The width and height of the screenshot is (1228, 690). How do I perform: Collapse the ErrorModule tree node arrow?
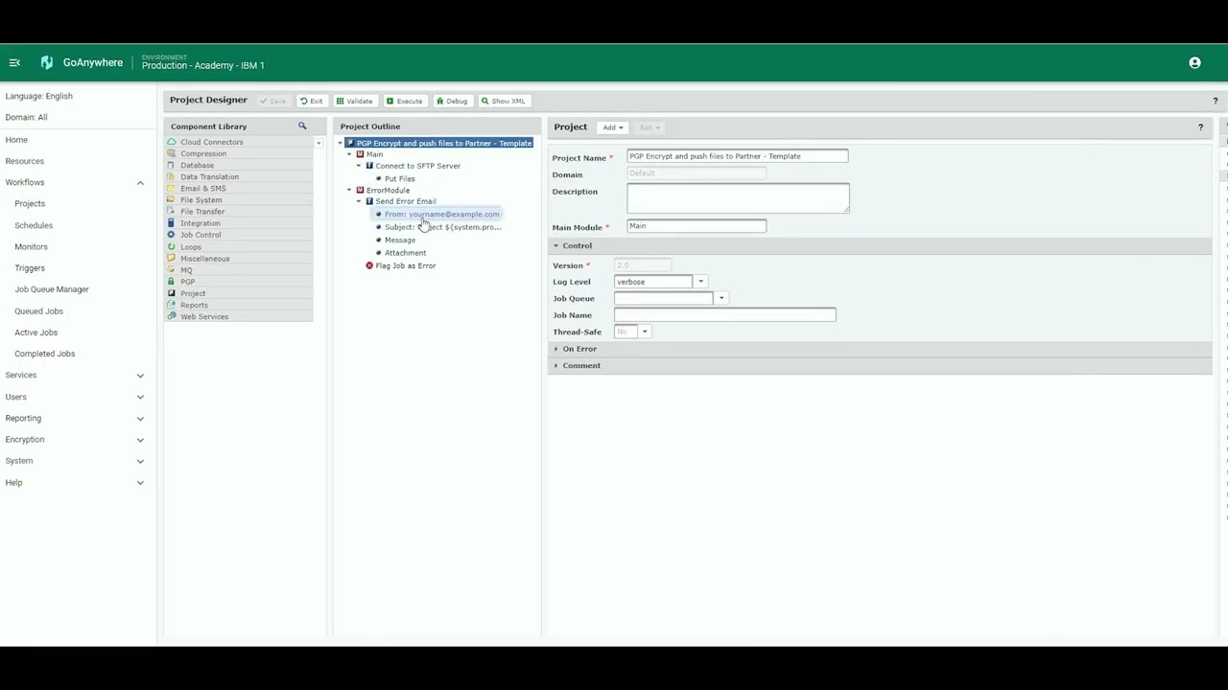349,190
